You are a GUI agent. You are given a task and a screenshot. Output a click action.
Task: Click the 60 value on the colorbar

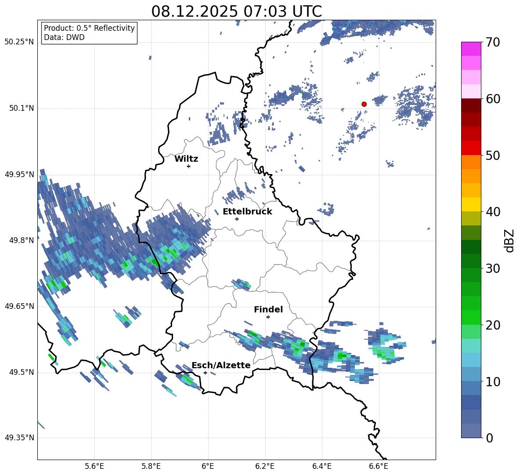(493, 99)
